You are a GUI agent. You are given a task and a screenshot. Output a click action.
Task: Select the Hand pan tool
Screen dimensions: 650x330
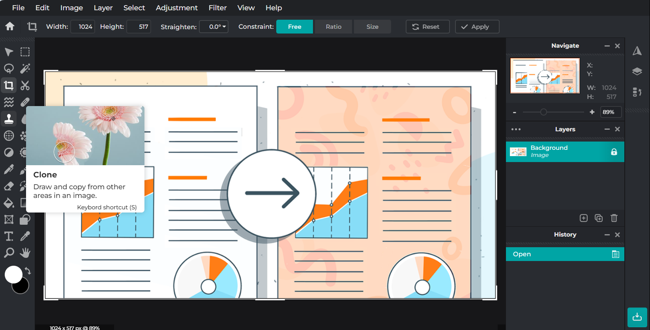coord(25,253)
